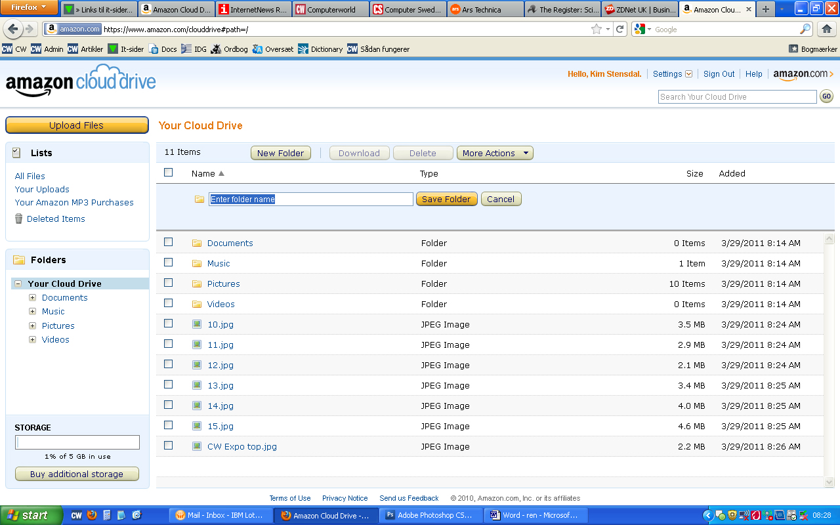Click the Amazon Cloud Drive logo
This screenshot has width=840, height=525.
tap(81, 81)
